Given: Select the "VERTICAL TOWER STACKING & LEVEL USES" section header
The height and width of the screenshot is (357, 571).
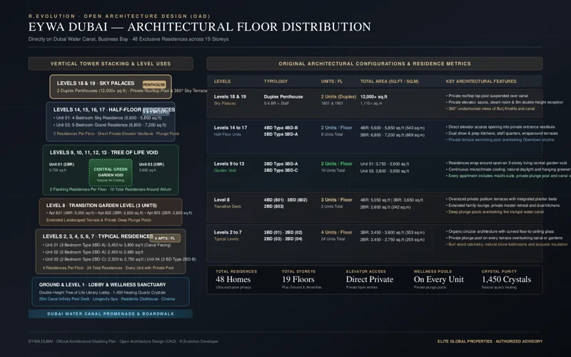Looking at the screenshot, I should (x=111, y=64).
